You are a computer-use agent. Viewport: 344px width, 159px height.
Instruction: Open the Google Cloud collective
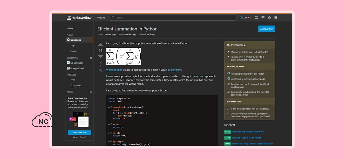pyautogui.click(x=75, y=68)
